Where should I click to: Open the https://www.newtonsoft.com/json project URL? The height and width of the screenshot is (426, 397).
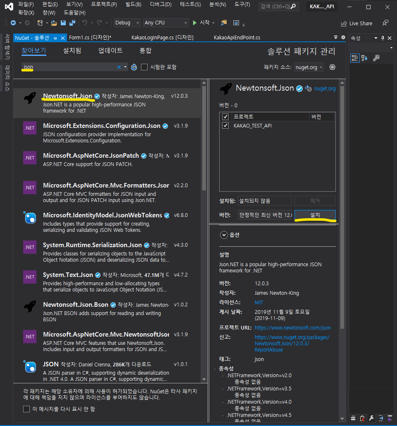292,327
